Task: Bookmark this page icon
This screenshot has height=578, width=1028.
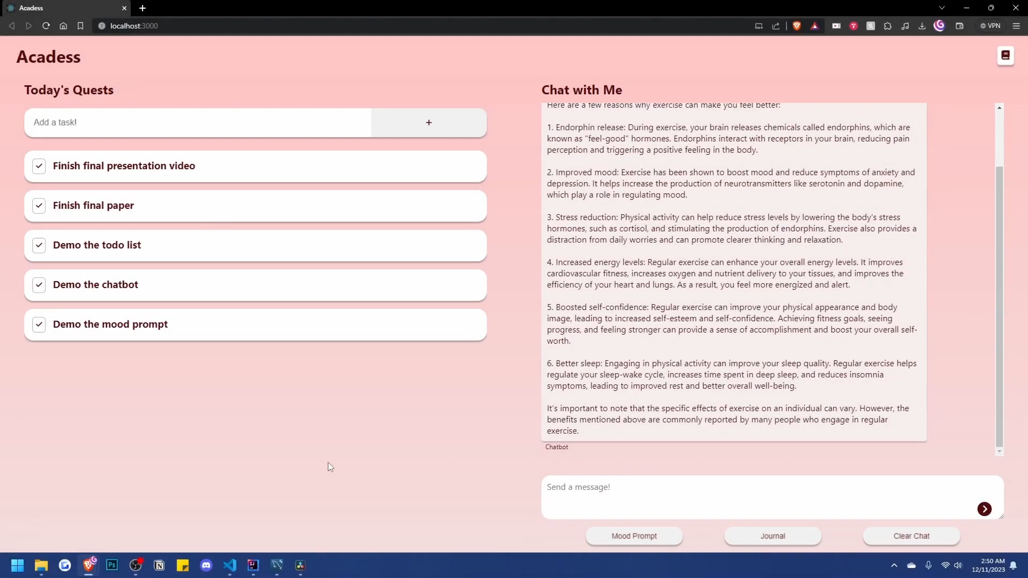Action: click(80, 26)
